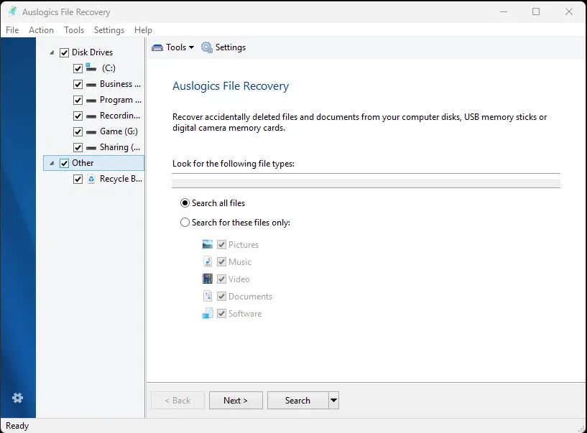The width and height of the screenshot is (587, 433).
Task: Open the File menu
Action: pos(12,30)
